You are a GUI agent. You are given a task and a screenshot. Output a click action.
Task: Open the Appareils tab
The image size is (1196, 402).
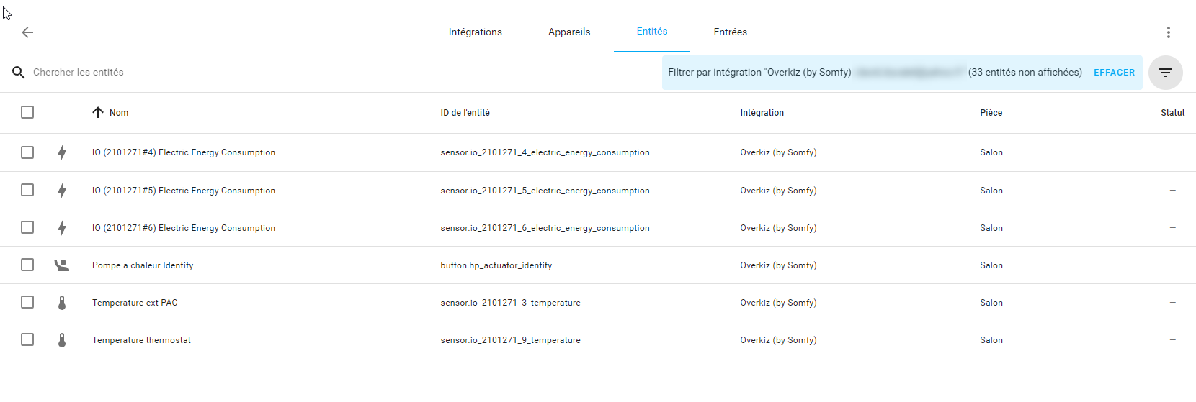point(568,32)
